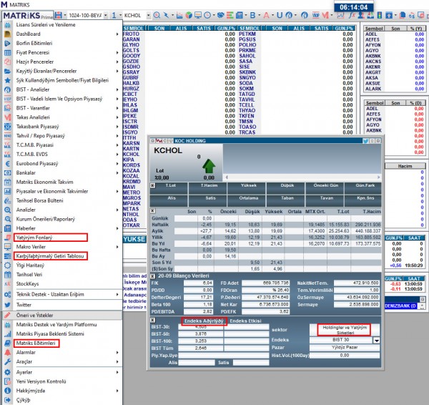Close the period table using its X box
The image size is (429, 405).
click(x=153, y=211)
